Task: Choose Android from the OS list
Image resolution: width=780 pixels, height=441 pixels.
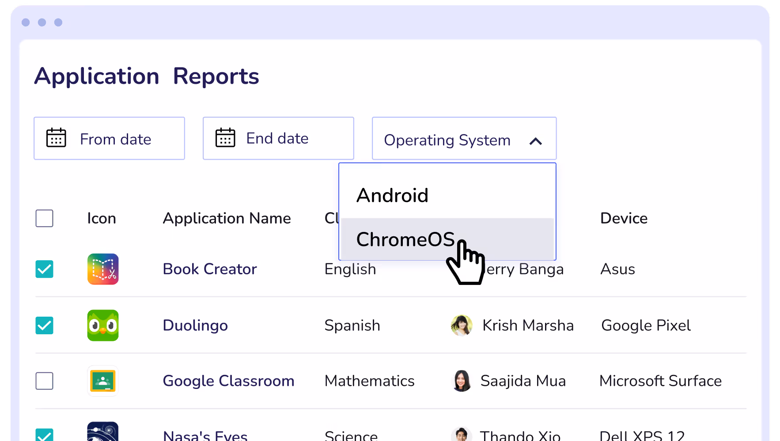Action: tap(447, 195)
